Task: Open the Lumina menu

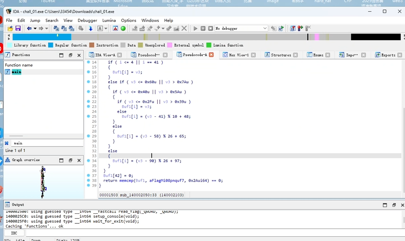Action: [109, 20]
